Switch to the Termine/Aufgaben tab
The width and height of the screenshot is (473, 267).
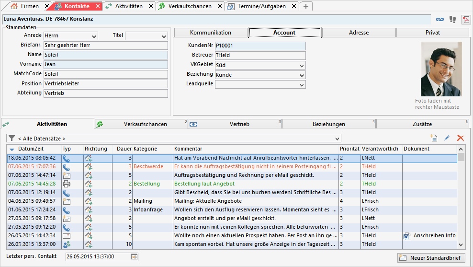(x=262, y=6)
